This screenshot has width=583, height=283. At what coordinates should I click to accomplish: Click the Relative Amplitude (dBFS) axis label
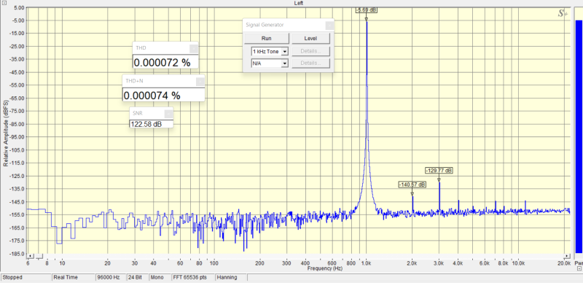pos(5,133)
